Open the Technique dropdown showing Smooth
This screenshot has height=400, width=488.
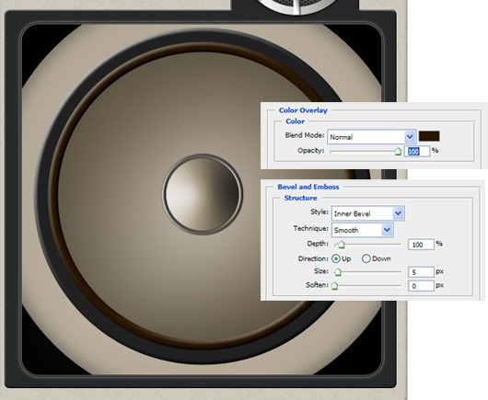click(x=362, y=230)
